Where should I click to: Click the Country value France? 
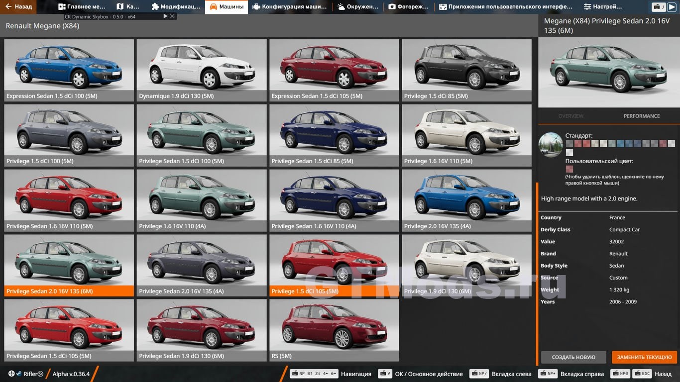click(617, 217)
